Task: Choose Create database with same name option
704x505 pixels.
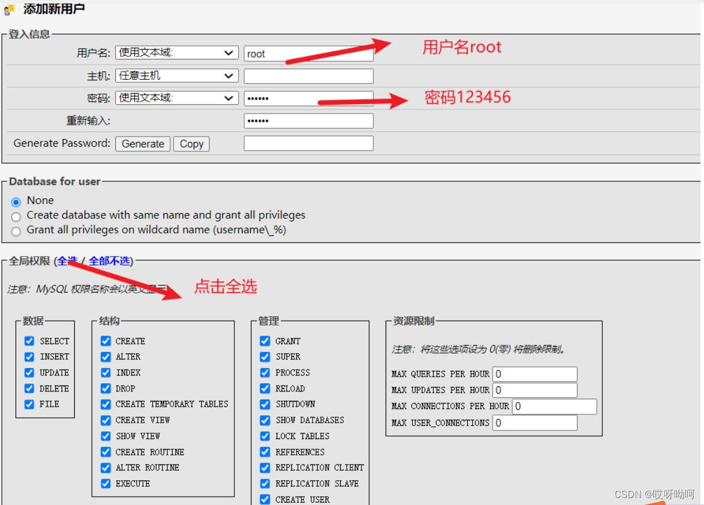Action: click(16, 216)
